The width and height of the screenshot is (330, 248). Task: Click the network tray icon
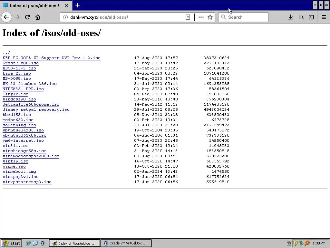301,243
